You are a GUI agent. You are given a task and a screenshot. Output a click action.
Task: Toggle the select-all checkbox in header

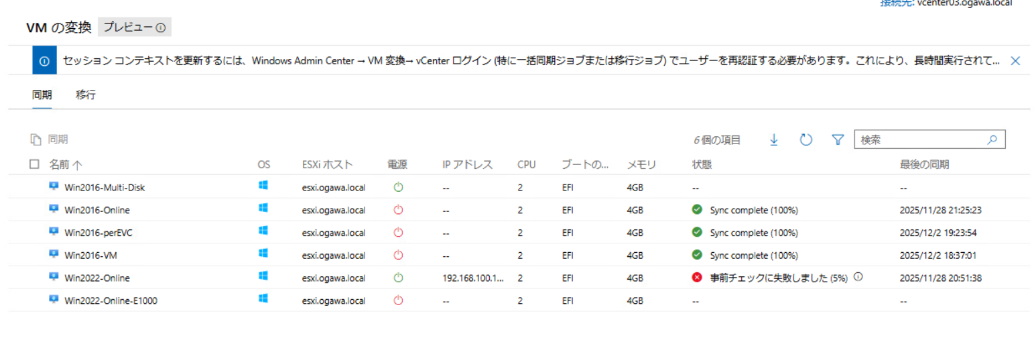pos(35,164)
